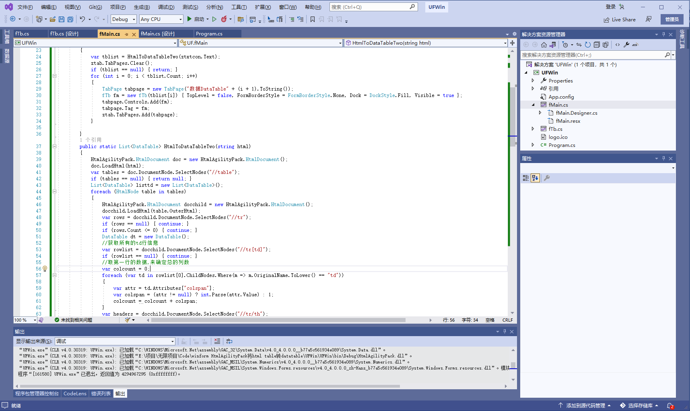The width and height of the screenshot is (690, 411).
Task: Click 添加到源代码管理 in status bar
Action: [x=585, y=405]
